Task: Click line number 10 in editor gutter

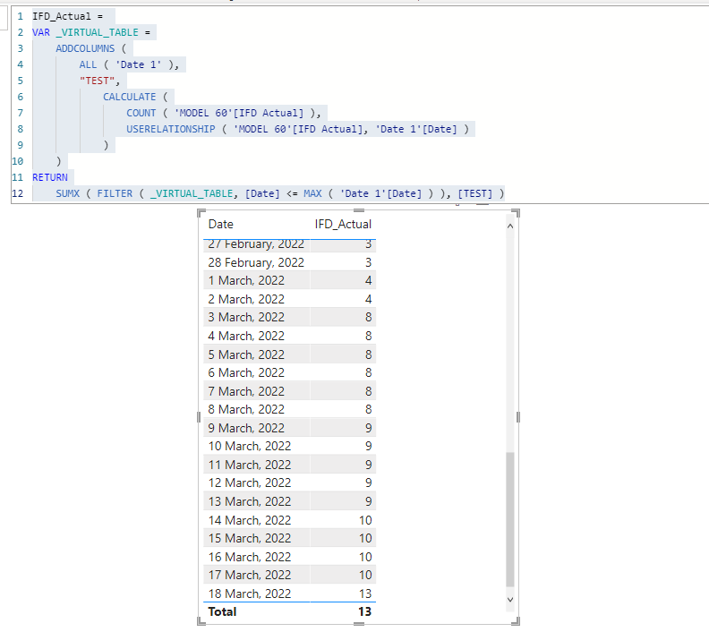Action: tap(18, 161)
